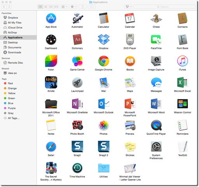Select the QuickTime Player icon

[x=156, y=125]
